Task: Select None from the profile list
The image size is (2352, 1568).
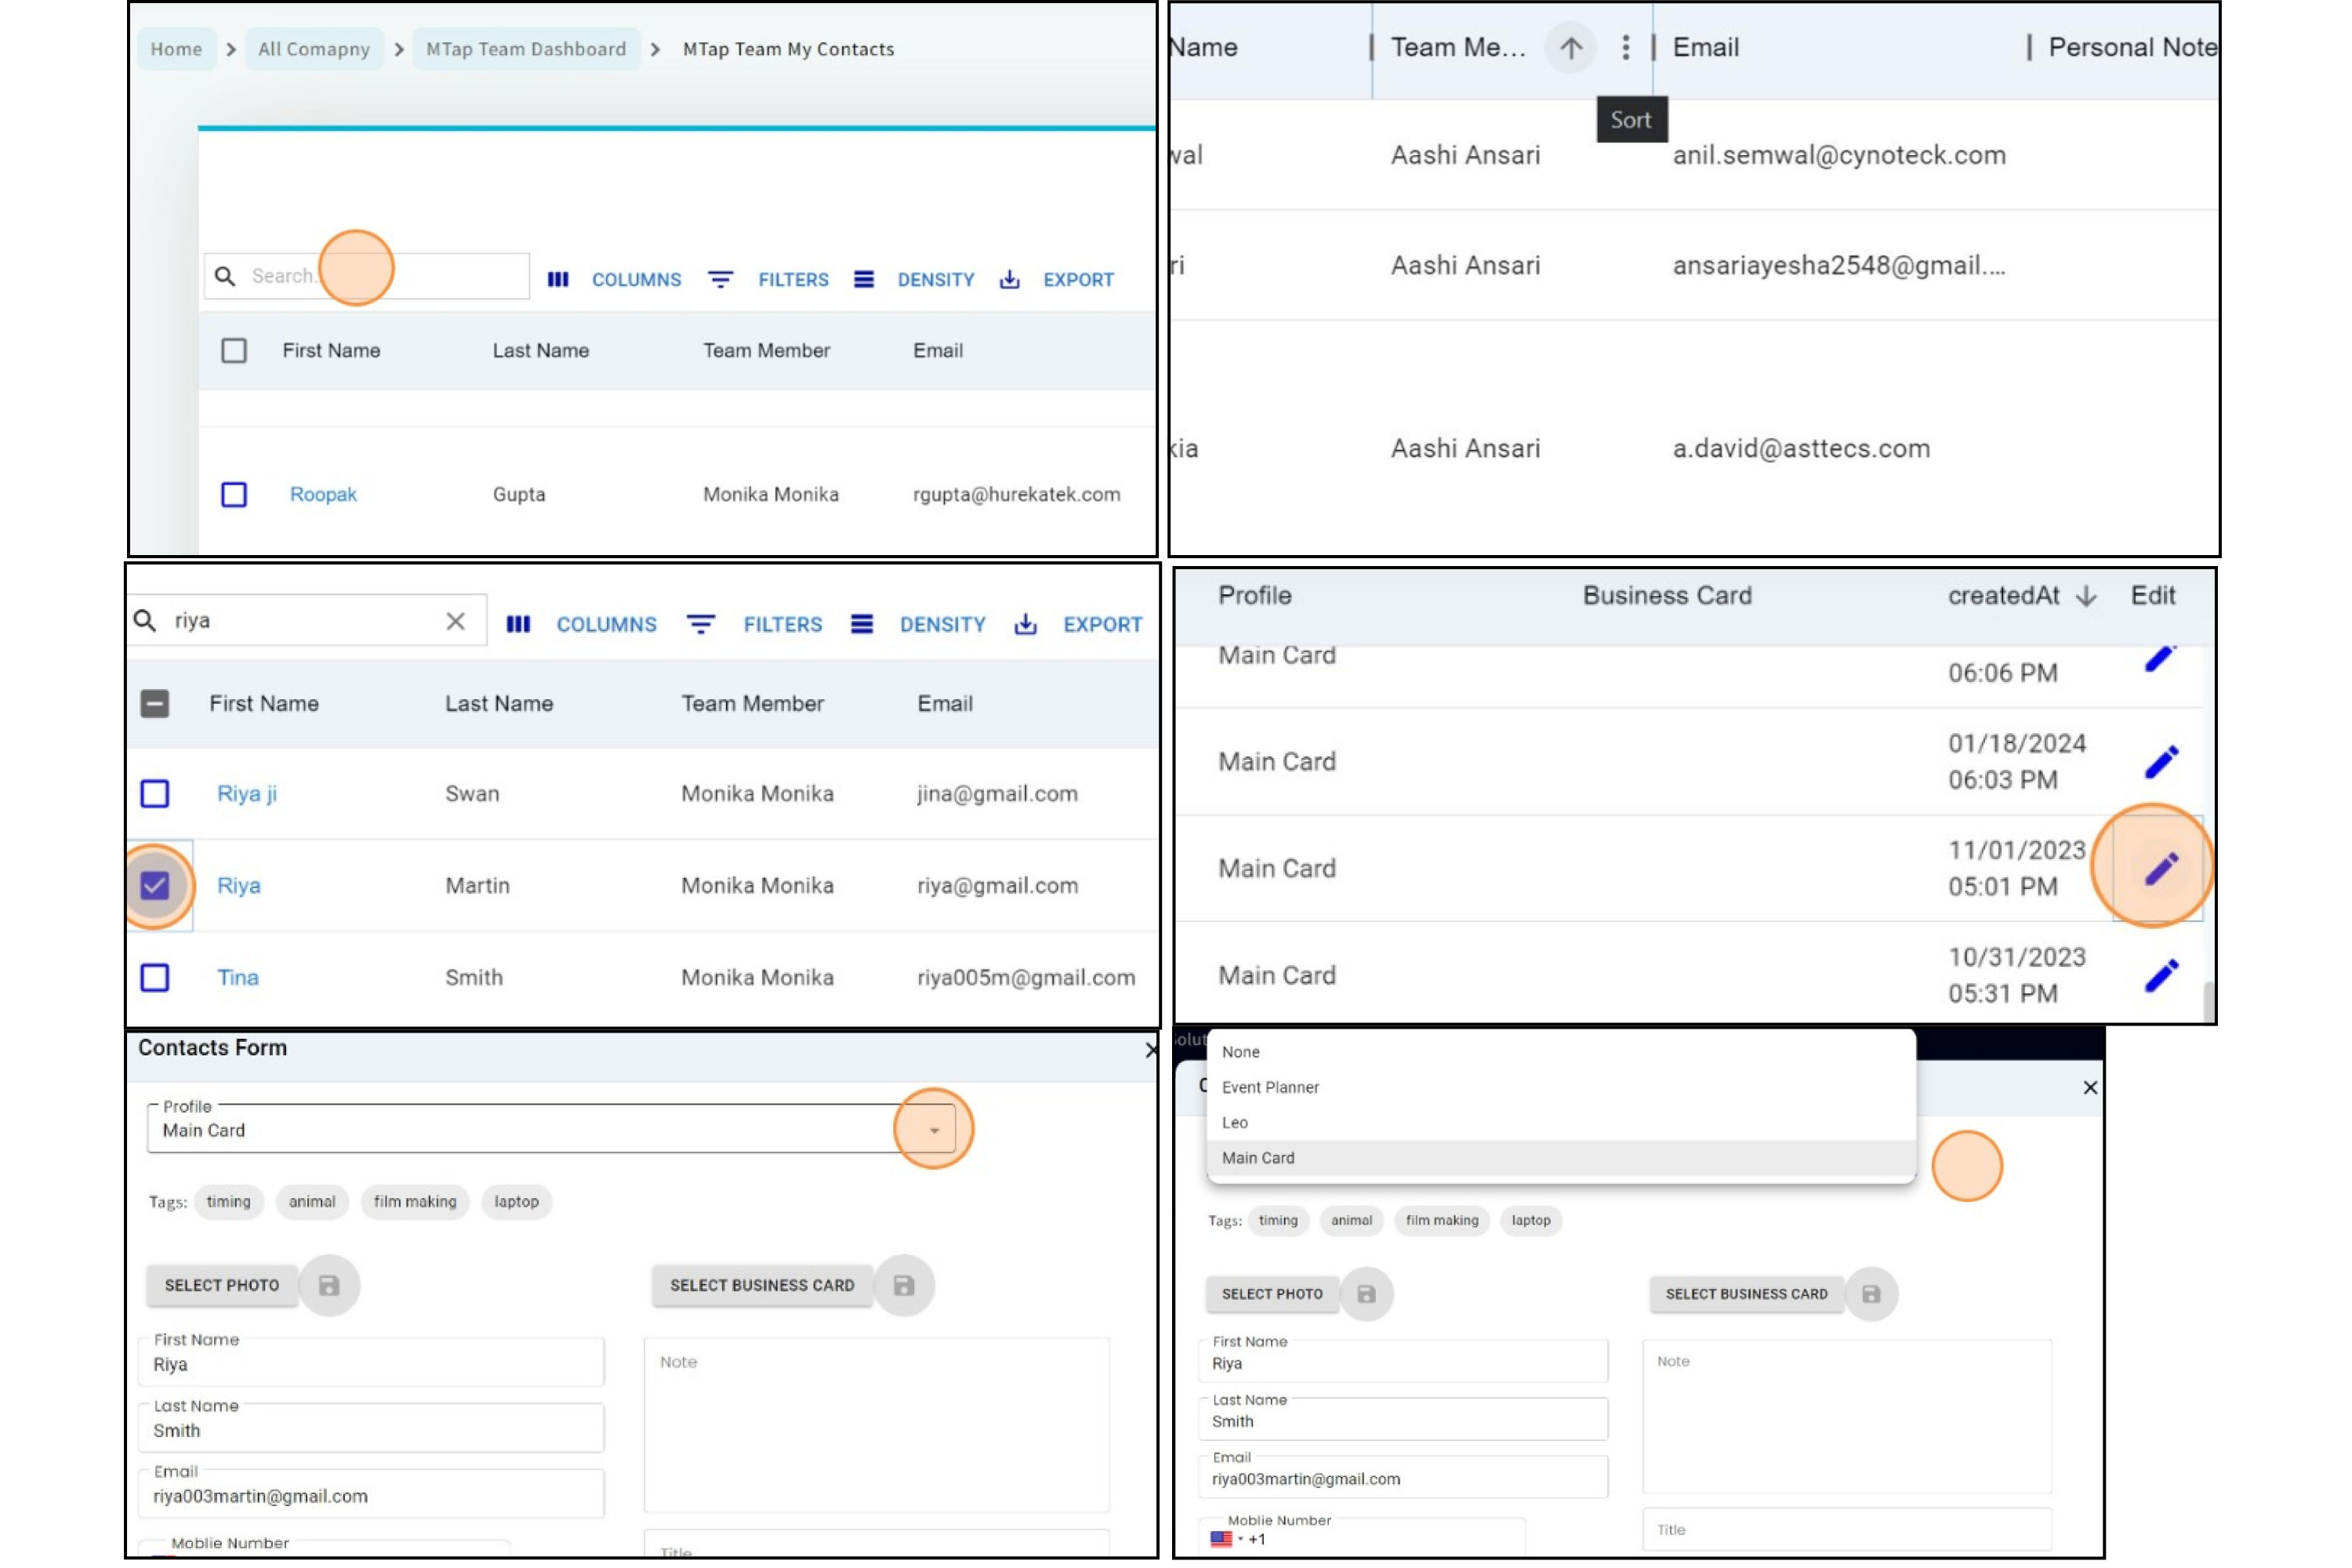Action: click(x=1240, y=1052)
